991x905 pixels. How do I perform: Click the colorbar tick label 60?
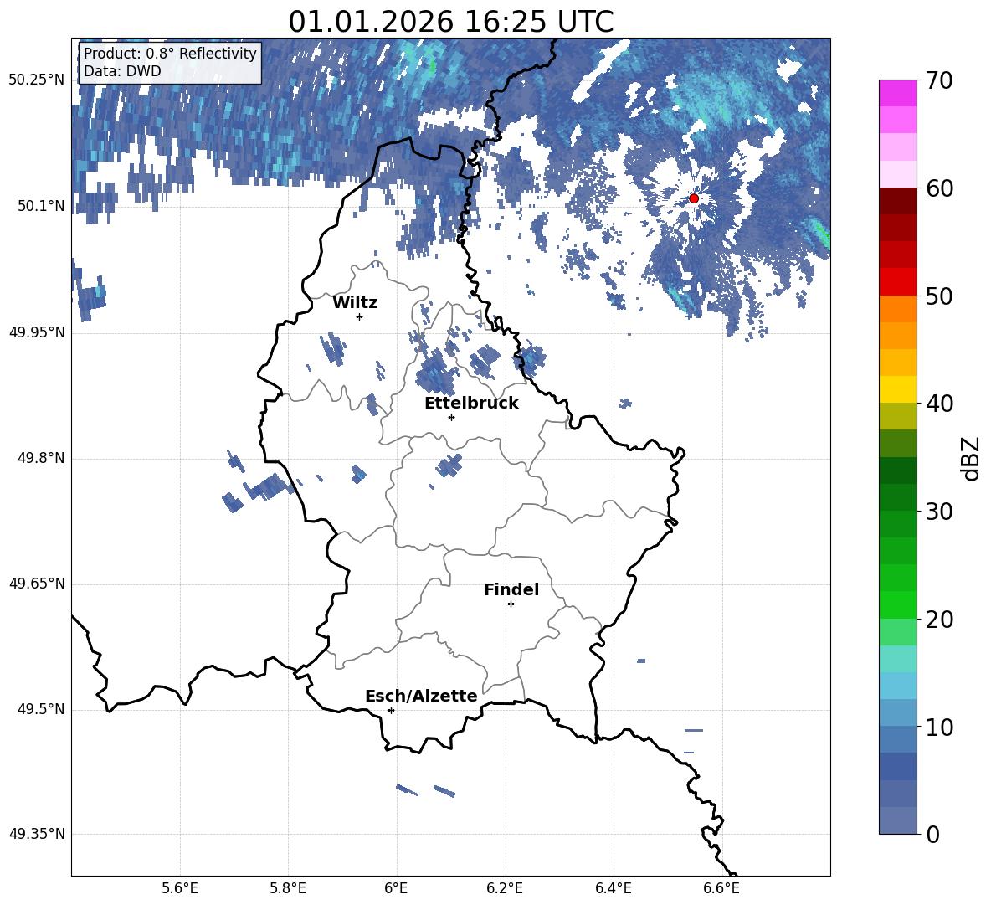coord(939,188)
